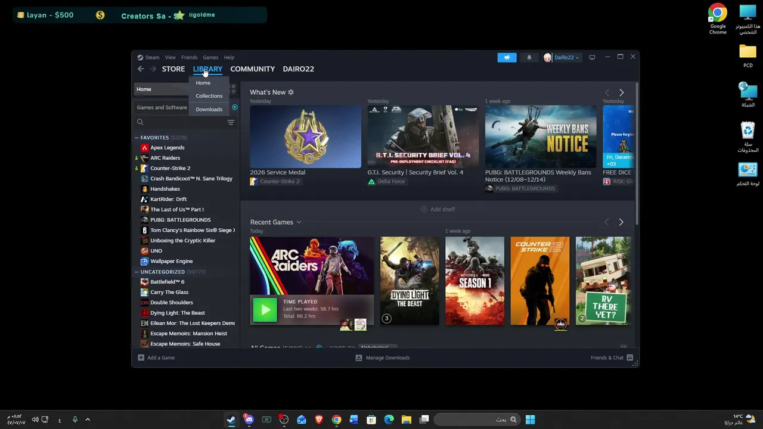
Task: Open Brave browser from the taskbar
Action: [319, 419]
